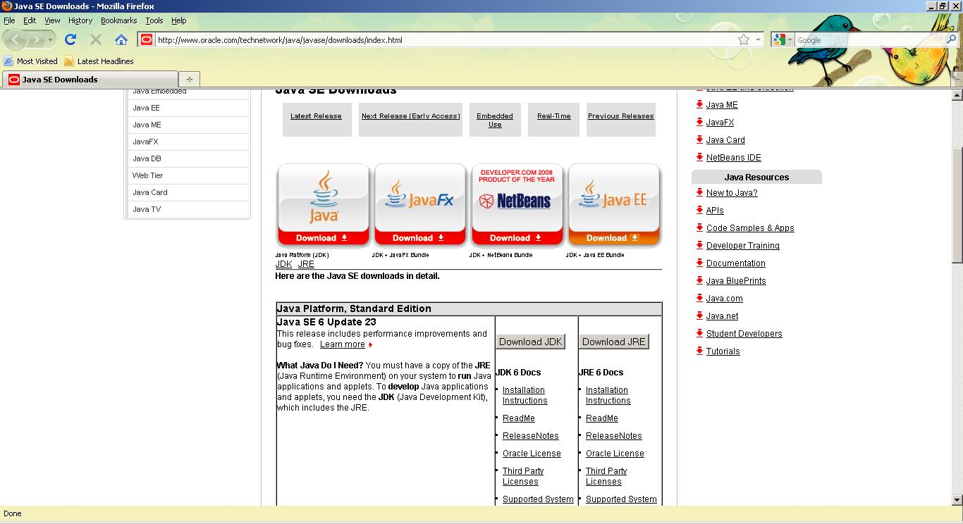Click the vertical scrollbar thumb
The width and height of the screenshot is (963, 524).
(x=957, y=206)
